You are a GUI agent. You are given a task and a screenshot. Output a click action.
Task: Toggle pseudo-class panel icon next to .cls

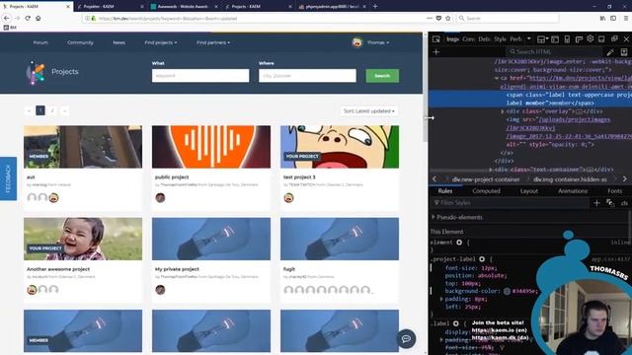(x=610, y=203)
